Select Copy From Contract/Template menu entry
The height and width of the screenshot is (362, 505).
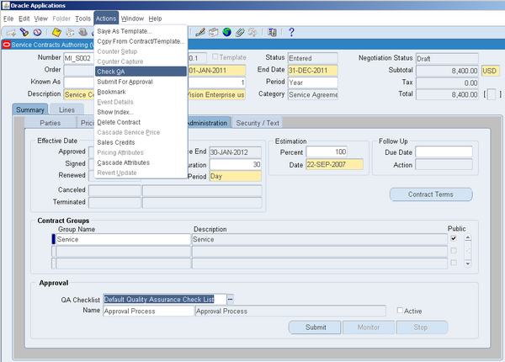coord(141,41)
